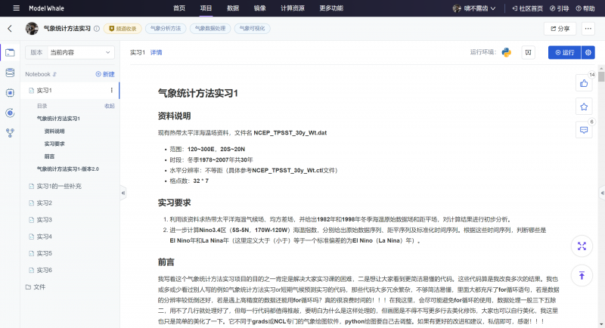Jump to top with the arrow icon
This screenshot has width=605, height=328.
tap(582, 275)
